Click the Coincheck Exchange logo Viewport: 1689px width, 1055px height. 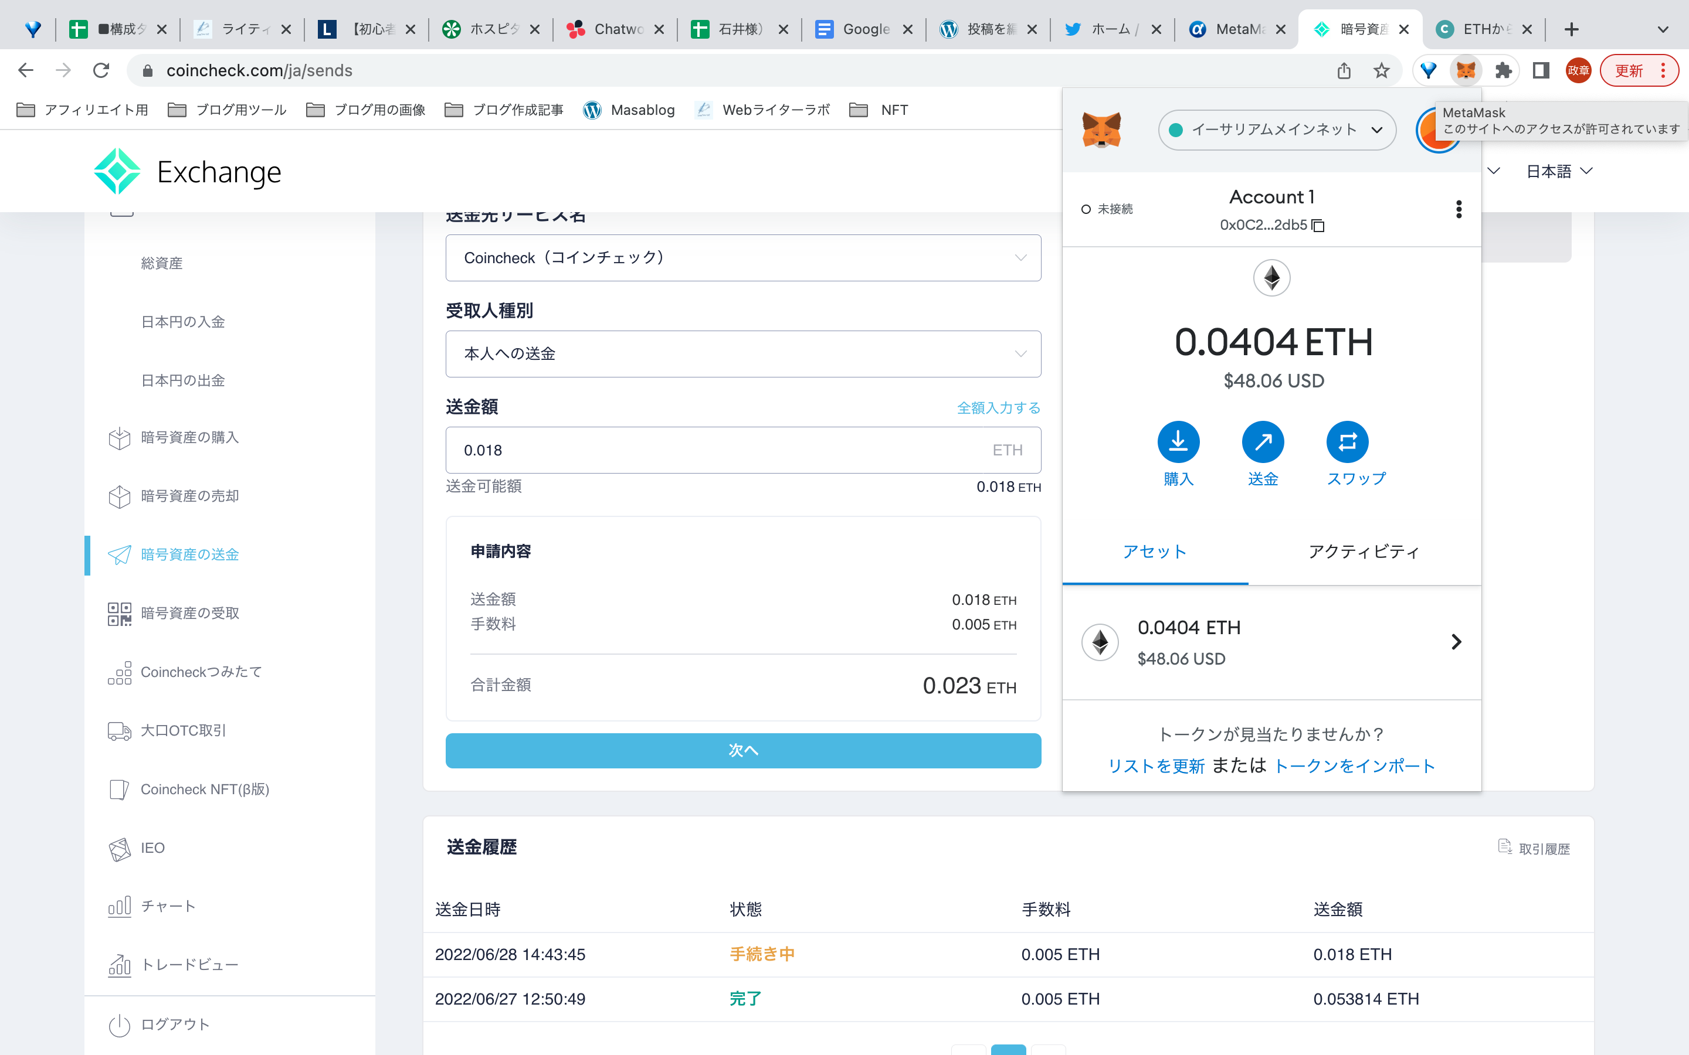(188, 171)
